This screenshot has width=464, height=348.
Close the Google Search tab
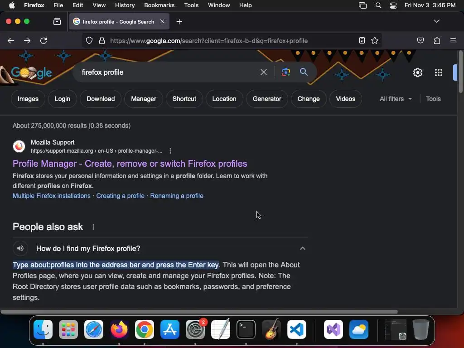(162, 21)
